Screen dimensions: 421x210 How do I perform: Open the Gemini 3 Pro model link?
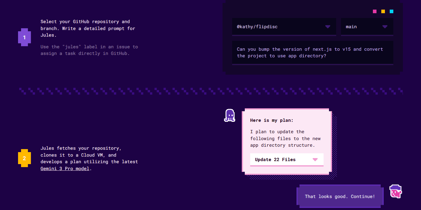pos(65,169)
